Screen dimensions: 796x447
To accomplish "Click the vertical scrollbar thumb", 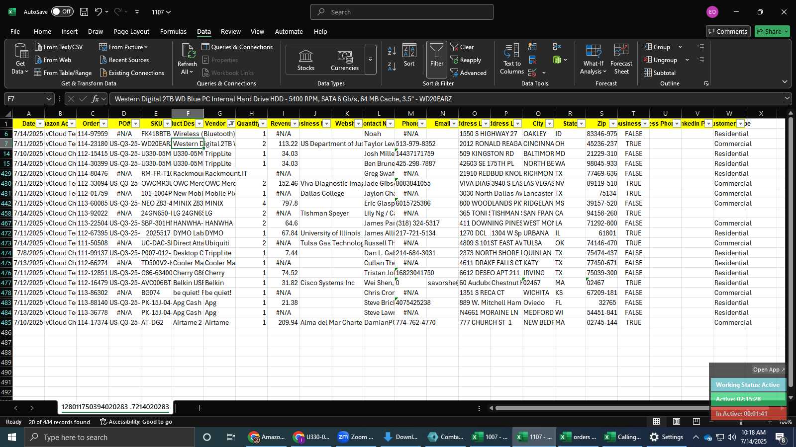I will click(791, 251).
